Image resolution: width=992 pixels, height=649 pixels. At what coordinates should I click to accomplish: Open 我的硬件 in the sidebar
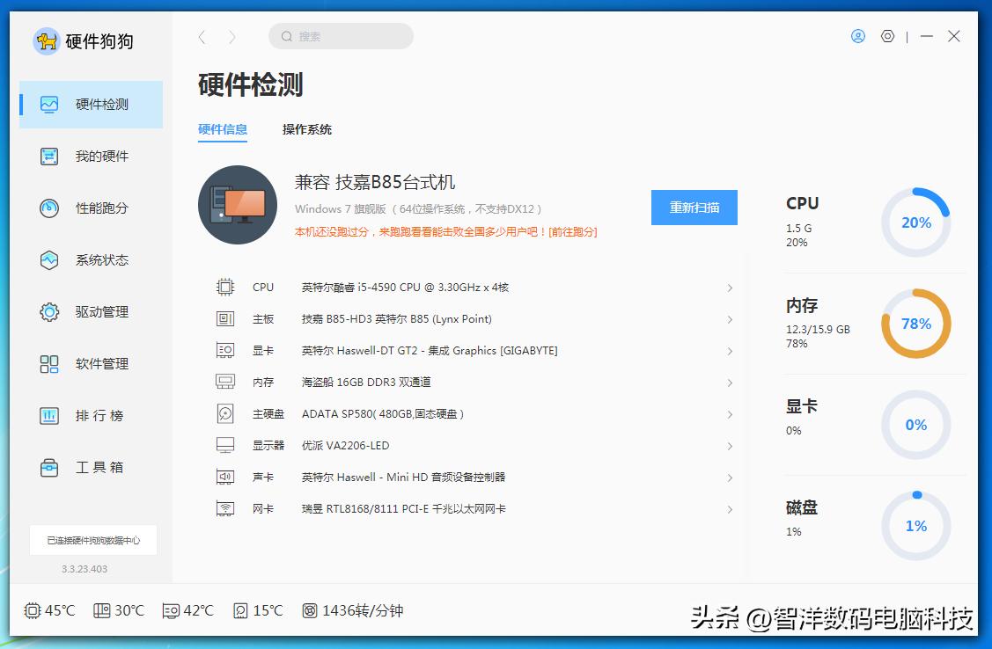click(50, 156)
